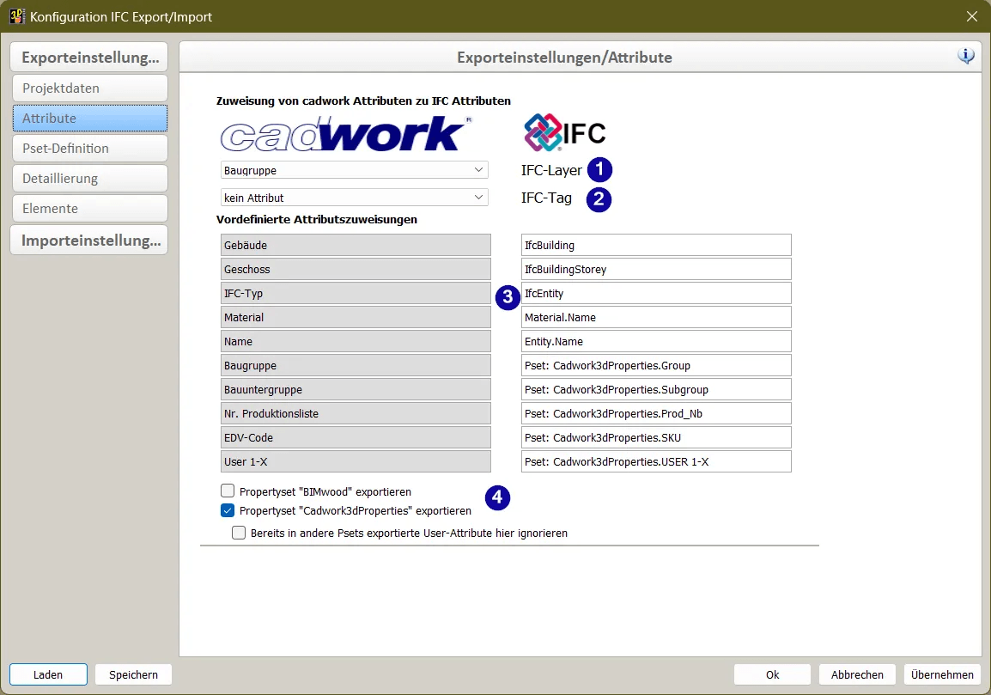Enable Propertyset "BIMwood" exportieren
The image size is (991, 695).
tap(227, 491)
